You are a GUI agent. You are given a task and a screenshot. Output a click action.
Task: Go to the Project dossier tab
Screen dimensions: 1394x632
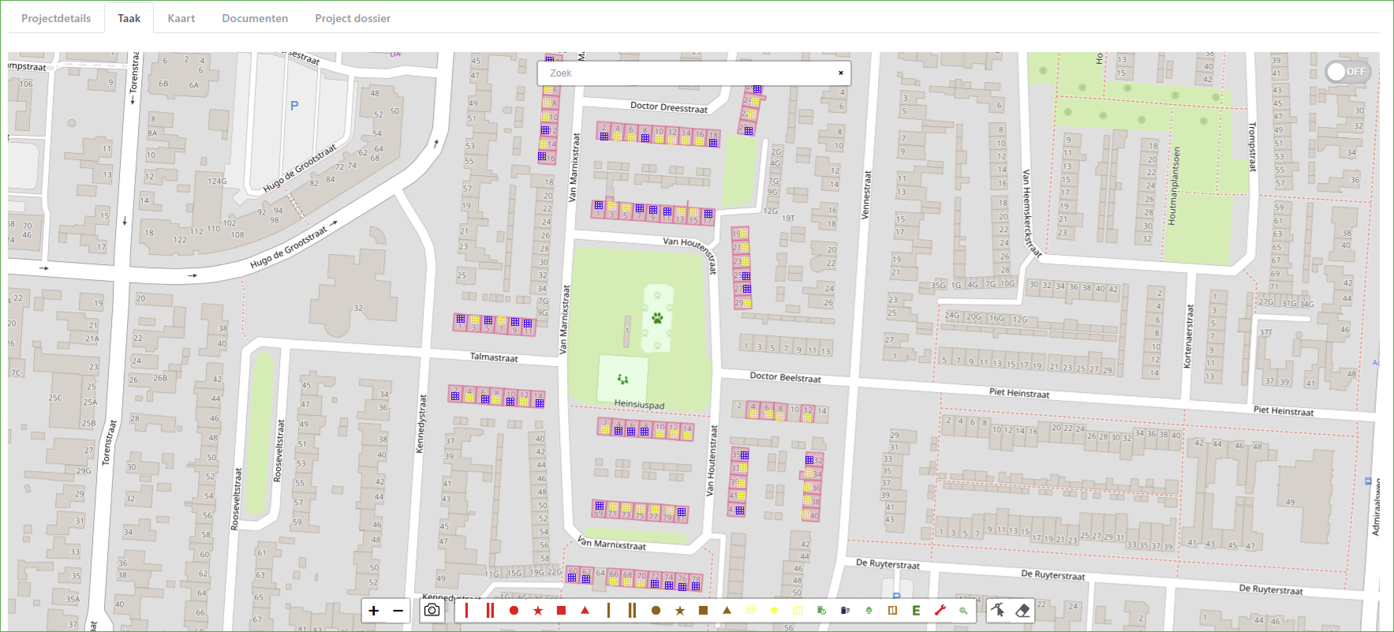click(x=353, y=18)
